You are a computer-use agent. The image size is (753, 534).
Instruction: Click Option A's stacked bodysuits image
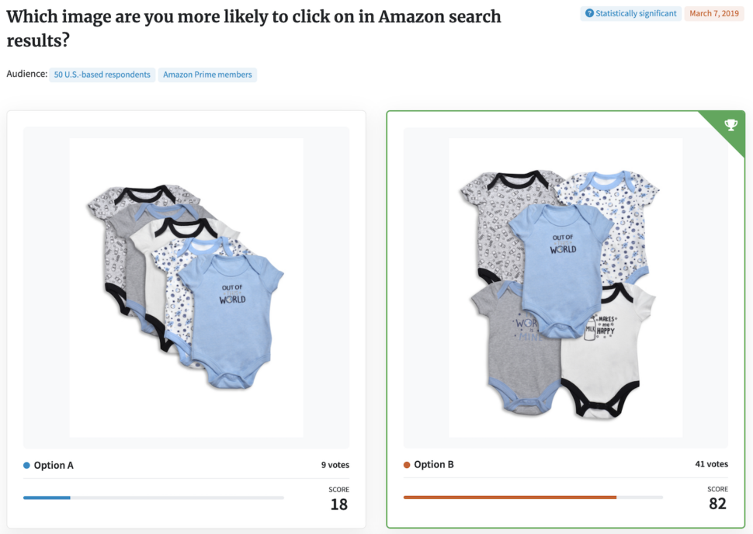point(186,287)
